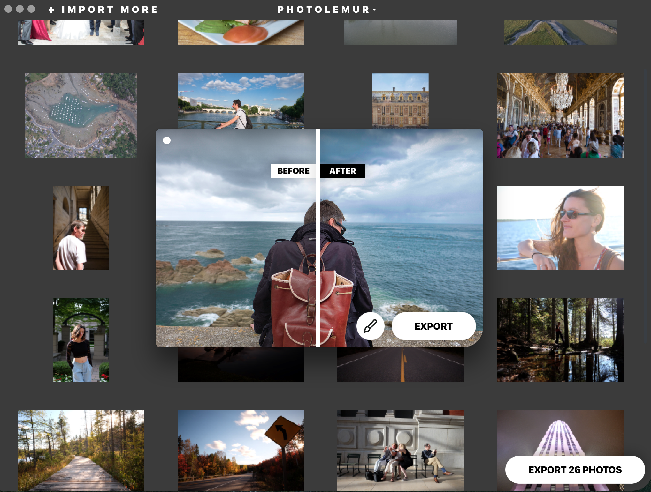Screen dimensions: 651x492
Task: Select the girl in garden thumbnail
Action: point(81,340)
